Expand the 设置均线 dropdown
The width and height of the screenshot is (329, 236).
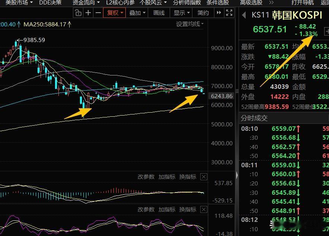[190, 24]
